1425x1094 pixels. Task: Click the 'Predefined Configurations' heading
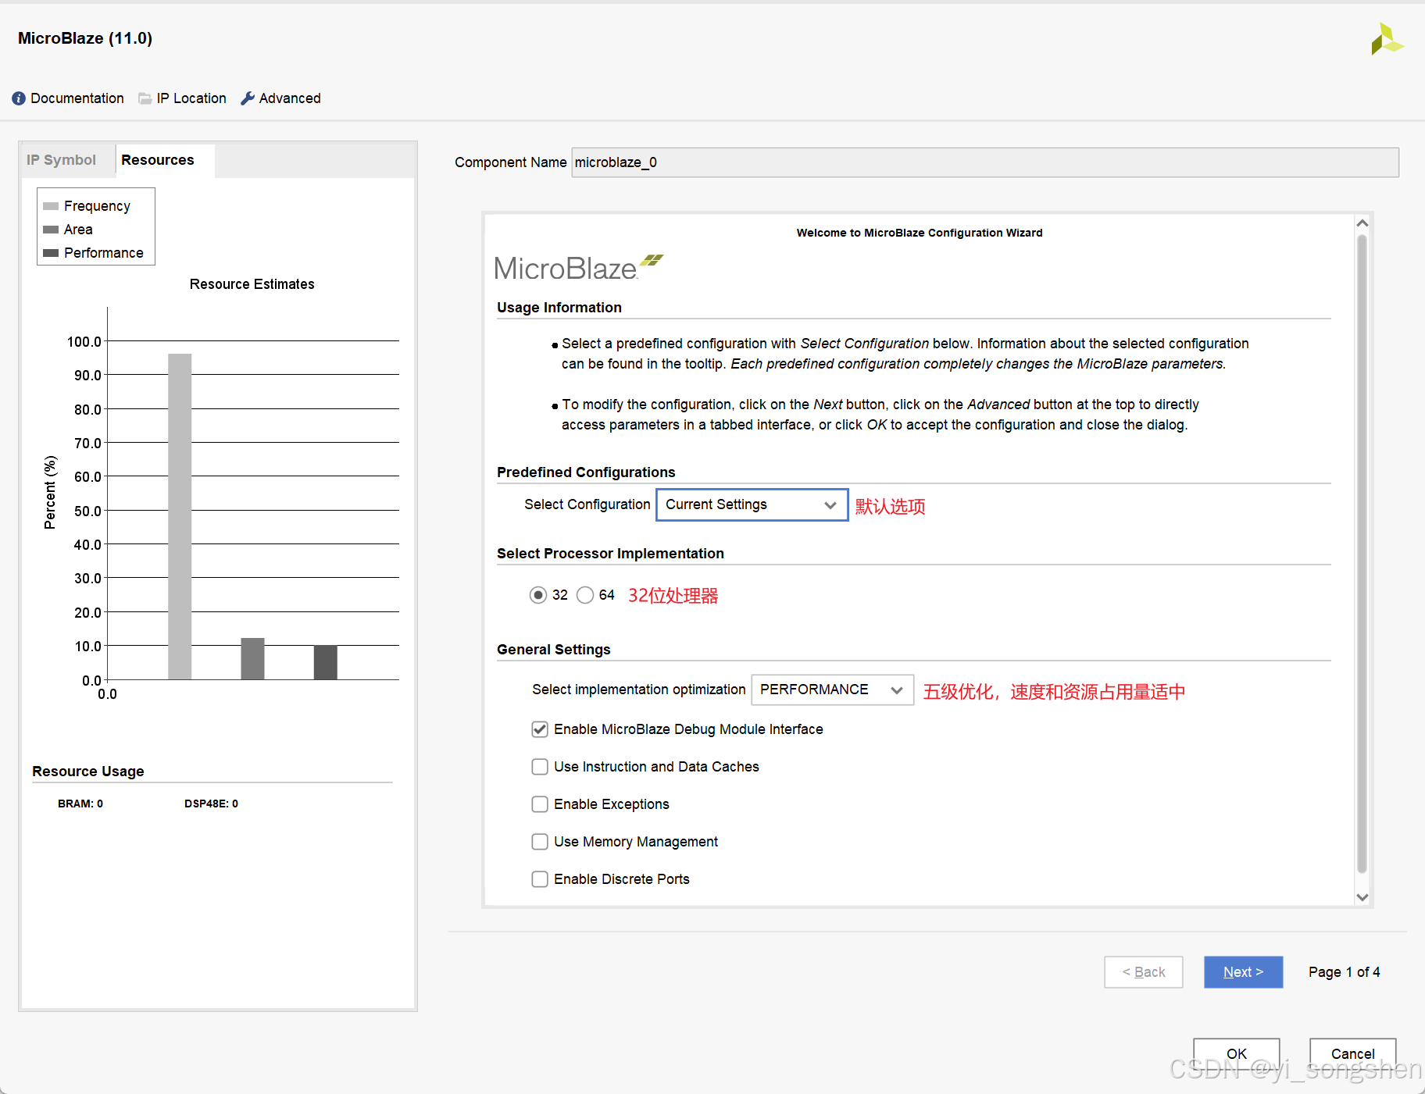pyautogui.click(x=586, y=472)
